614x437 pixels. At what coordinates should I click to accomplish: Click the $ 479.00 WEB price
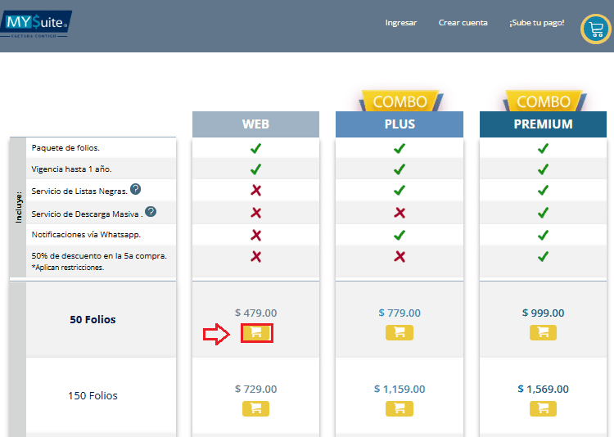click(255, 313)
